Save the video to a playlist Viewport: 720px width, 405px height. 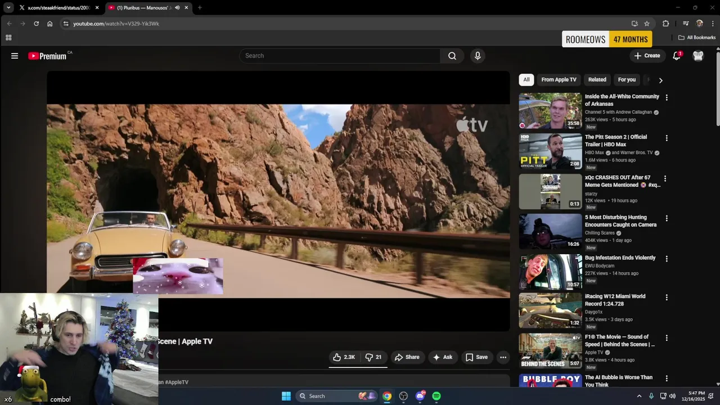click(x=476, y=357)
